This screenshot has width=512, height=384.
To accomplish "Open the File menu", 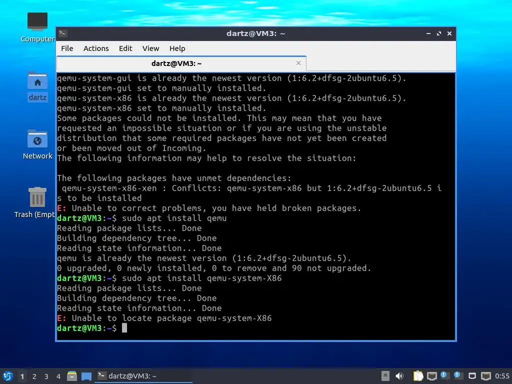I will click(67, 48).
